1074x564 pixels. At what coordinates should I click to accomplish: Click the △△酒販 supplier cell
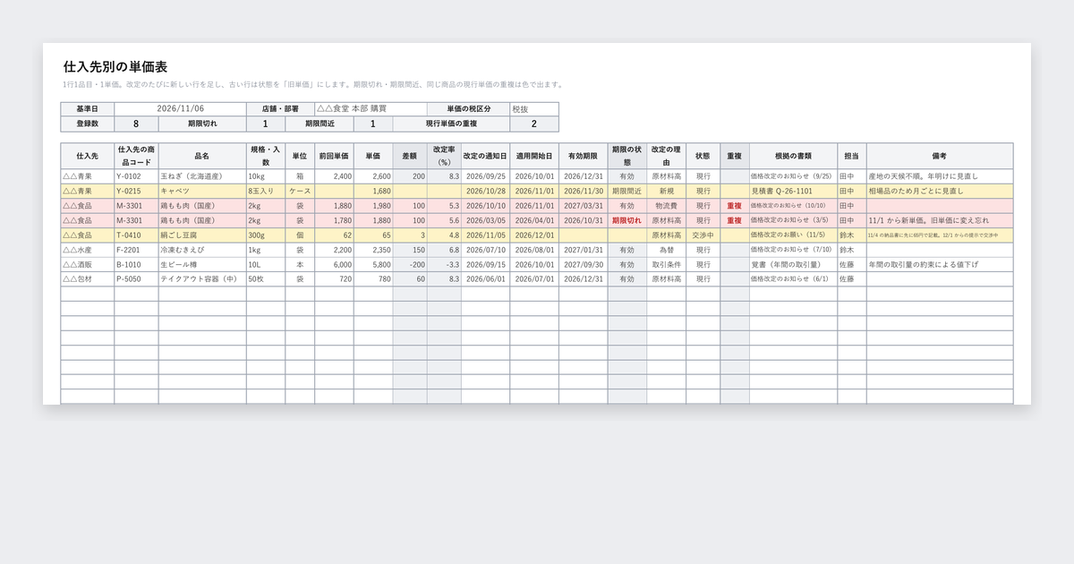pyautogui.click(x=88, y=264)
